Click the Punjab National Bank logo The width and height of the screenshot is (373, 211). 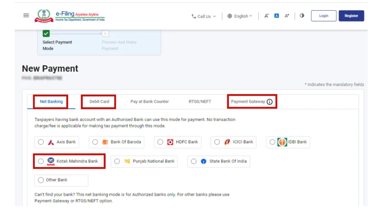click(127, 161)
